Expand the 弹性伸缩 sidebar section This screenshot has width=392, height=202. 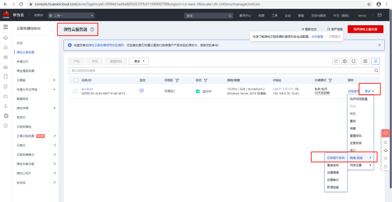(x=54, y=108)
